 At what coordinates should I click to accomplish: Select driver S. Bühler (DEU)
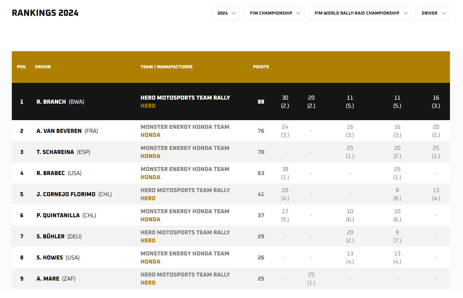[x=59, y=237]
